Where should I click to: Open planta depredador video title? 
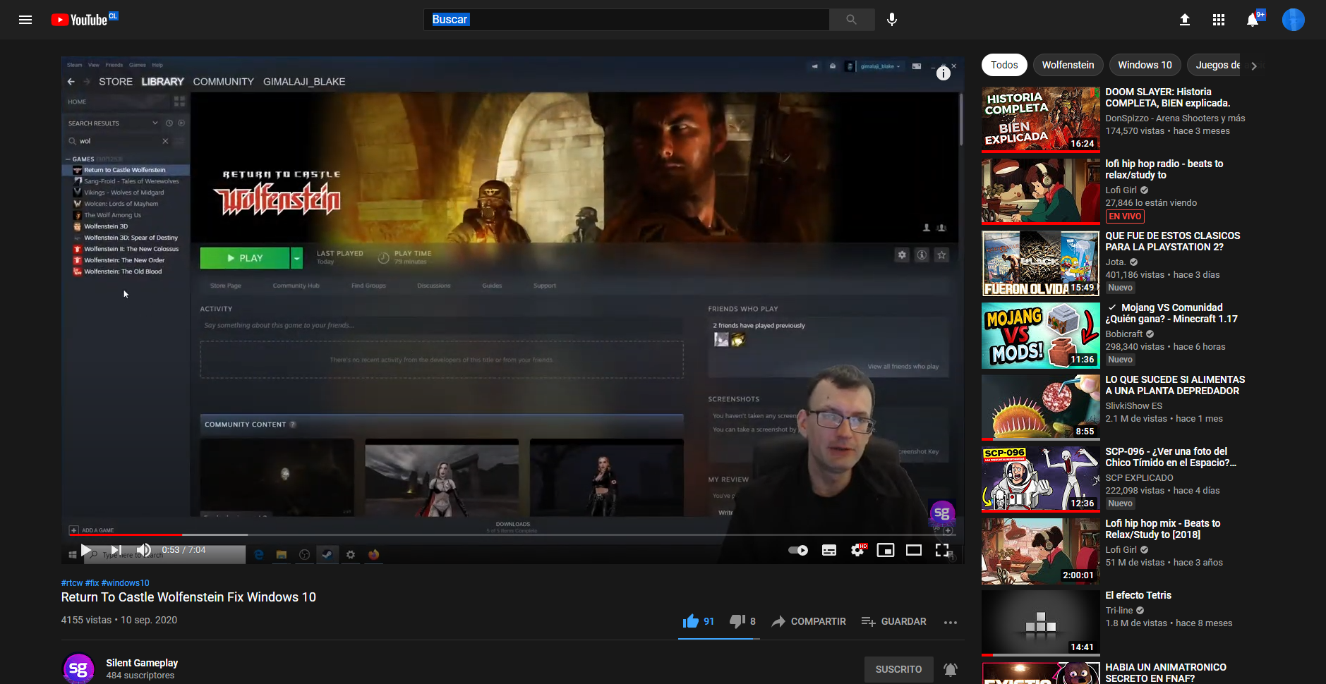tap(1175, 385)
